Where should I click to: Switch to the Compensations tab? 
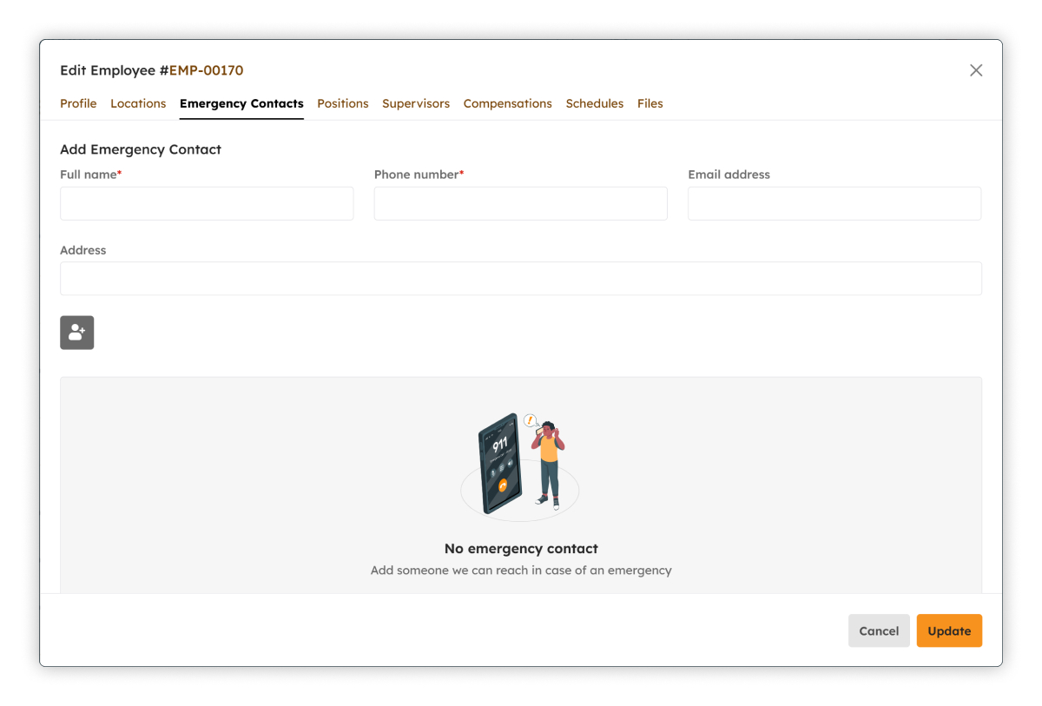click(508, 103)
